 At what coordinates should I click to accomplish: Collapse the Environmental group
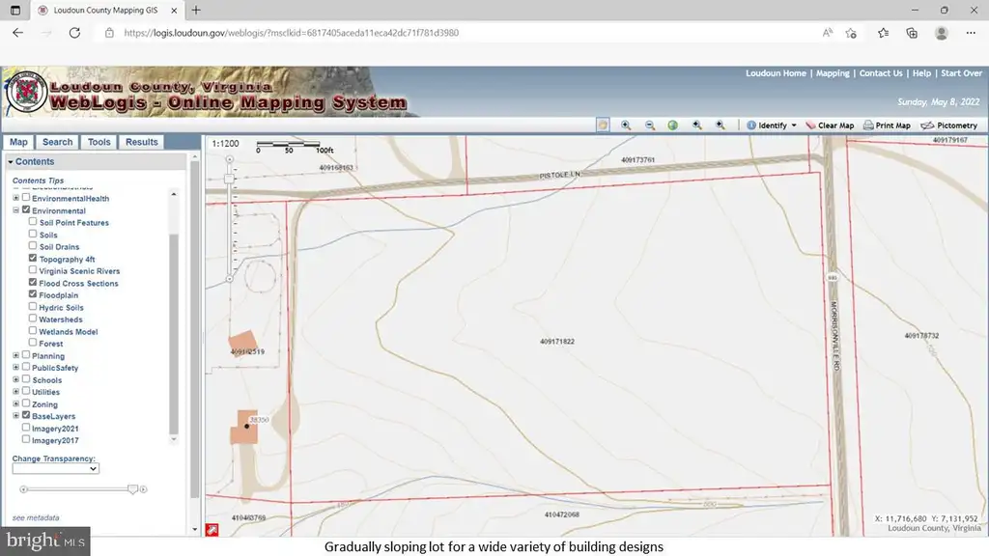[x=15, y=209]
